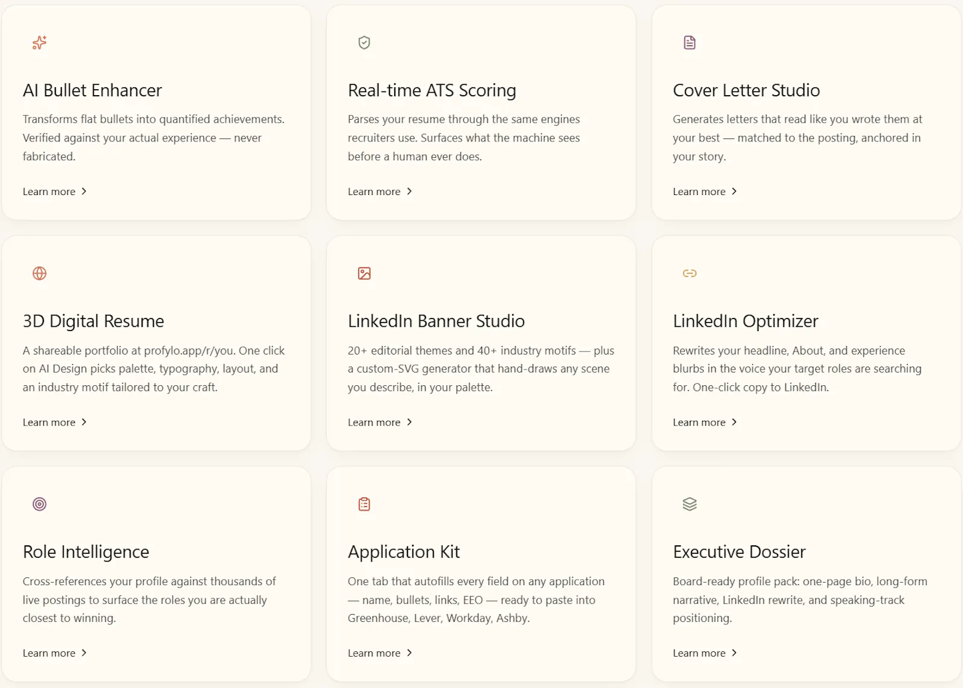Open Learn more under Role Intelligence
963x688 pixels.
pyautogui.click(x=55, y=652)
